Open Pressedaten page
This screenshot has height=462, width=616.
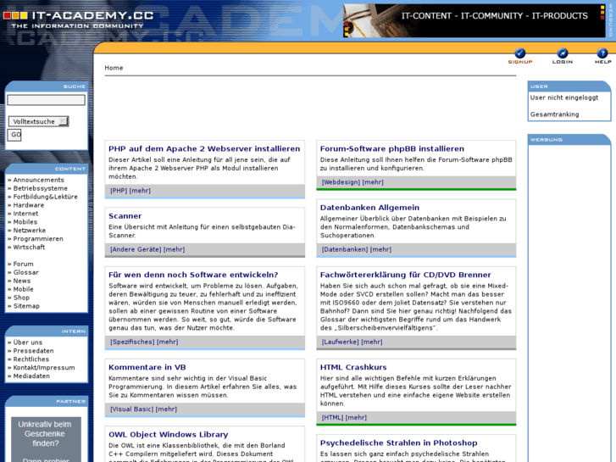point(33,351)
